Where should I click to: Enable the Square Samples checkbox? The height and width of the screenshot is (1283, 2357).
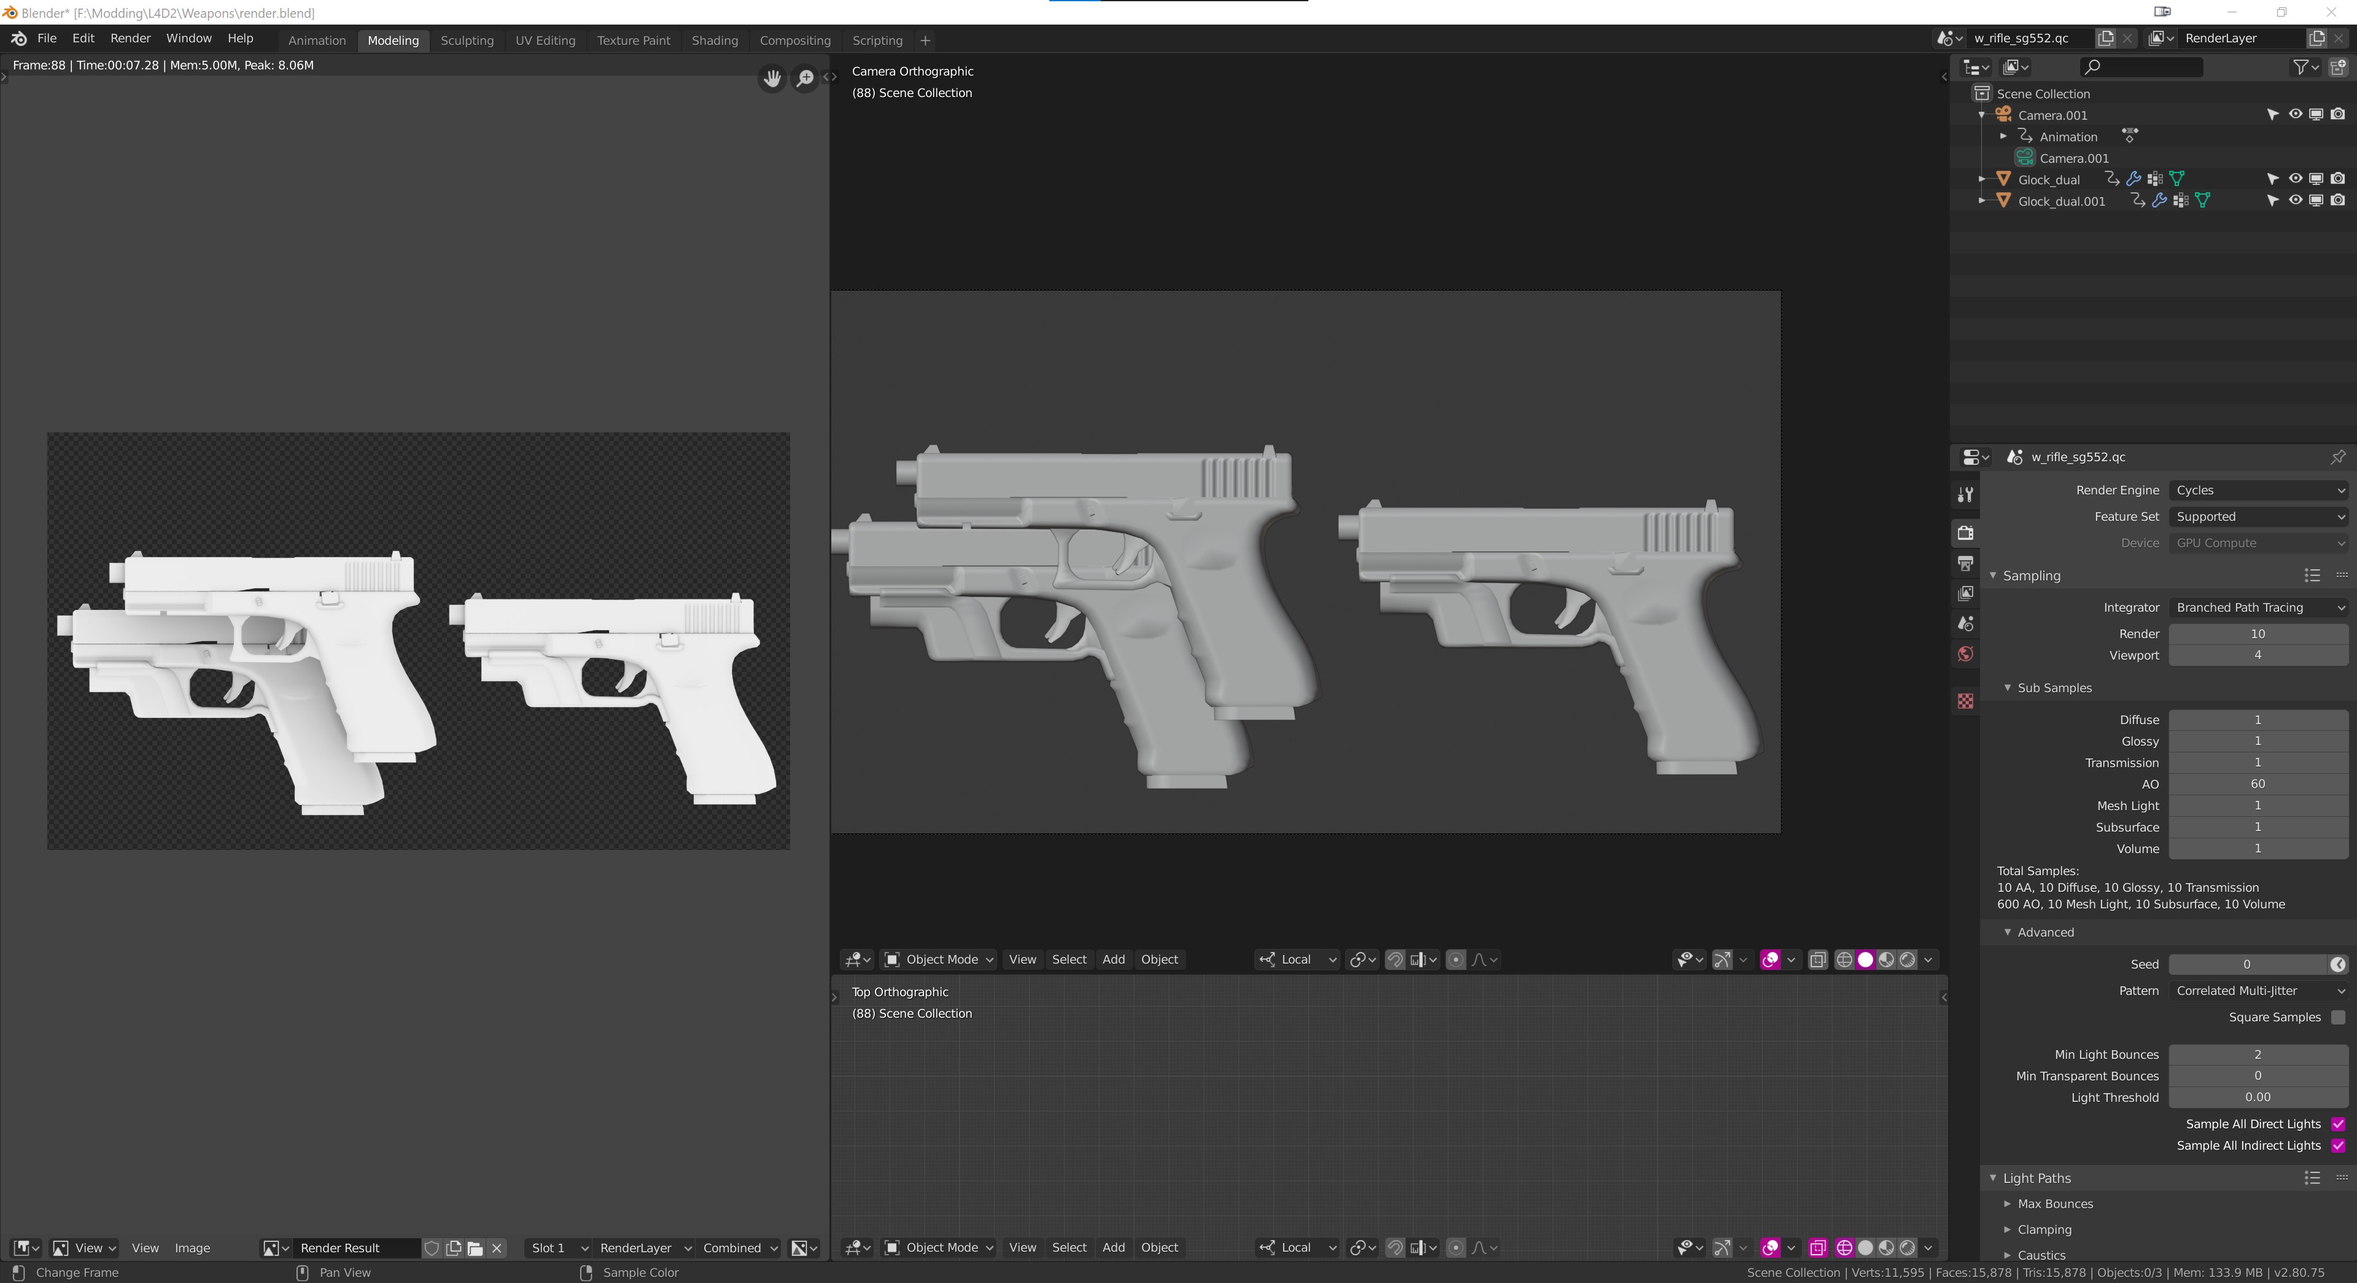(x=2338, y=1016)
